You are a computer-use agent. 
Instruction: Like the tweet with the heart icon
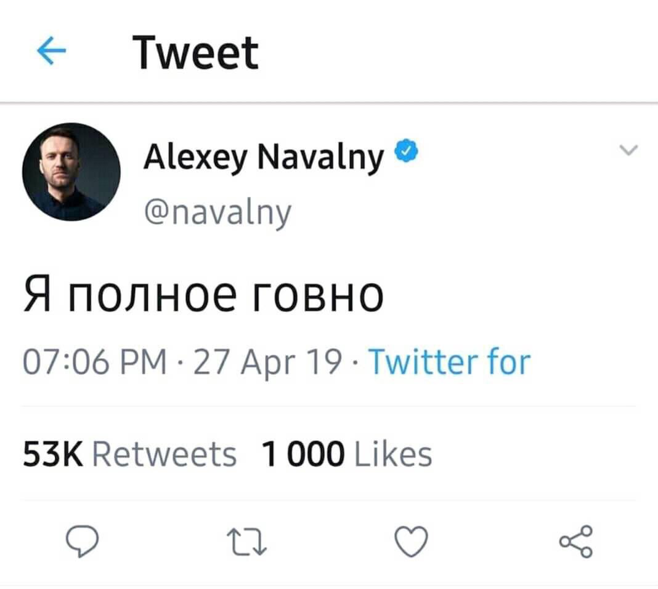410,542
